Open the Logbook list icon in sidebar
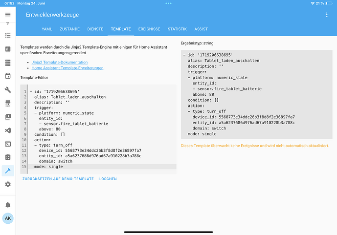This screenshot has height=235, width=337. pos(8,36)
